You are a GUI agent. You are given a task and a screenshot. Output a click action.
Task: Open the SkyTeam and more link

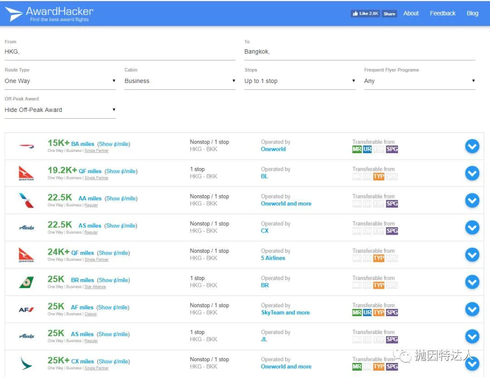coord(285,312)
